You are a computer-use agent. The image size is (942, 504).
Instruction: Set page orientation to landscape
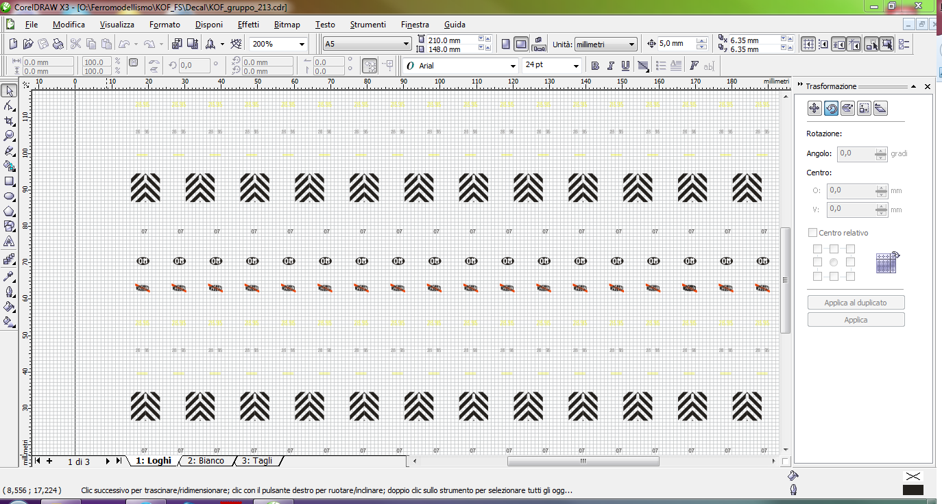(521, 44)
